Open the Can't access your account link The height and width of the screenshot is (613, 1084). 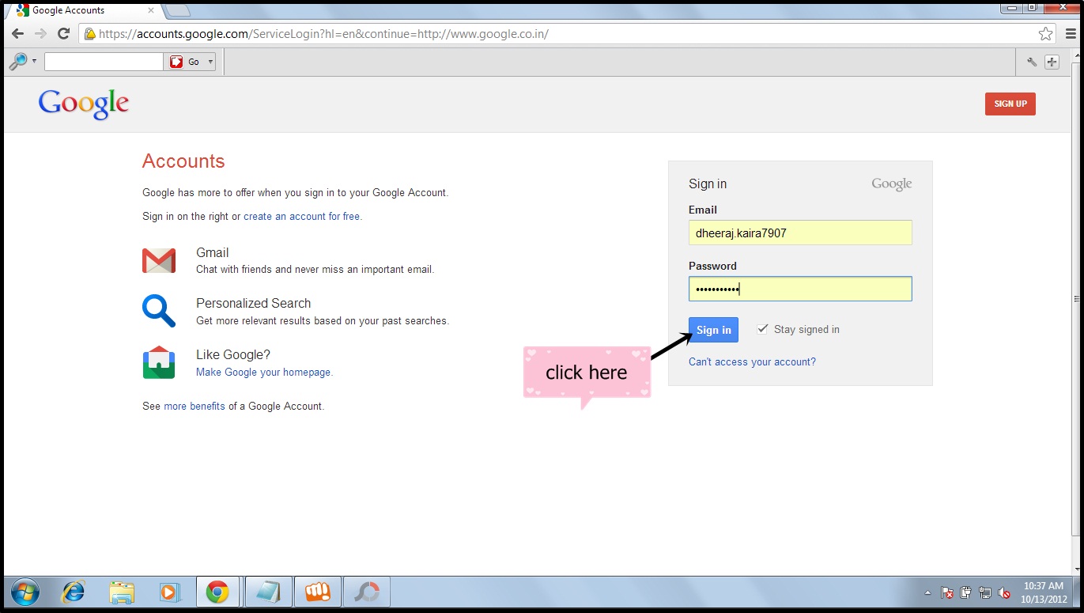(751, 361)
